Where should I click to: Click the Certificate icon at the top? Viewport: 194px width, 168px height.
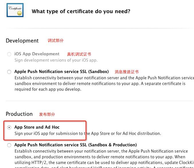coord(15,10)
